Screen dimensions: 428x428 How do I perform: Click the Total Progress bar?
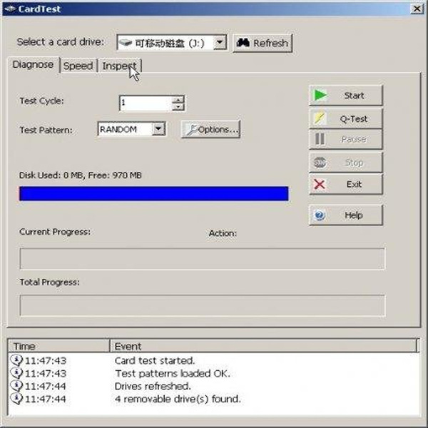(x=203, y=305)
